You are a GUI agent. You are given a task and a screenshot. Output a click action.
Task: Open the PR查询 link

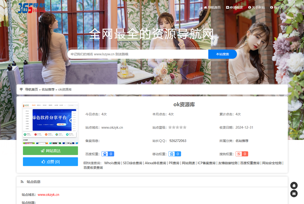click(174, 163)
